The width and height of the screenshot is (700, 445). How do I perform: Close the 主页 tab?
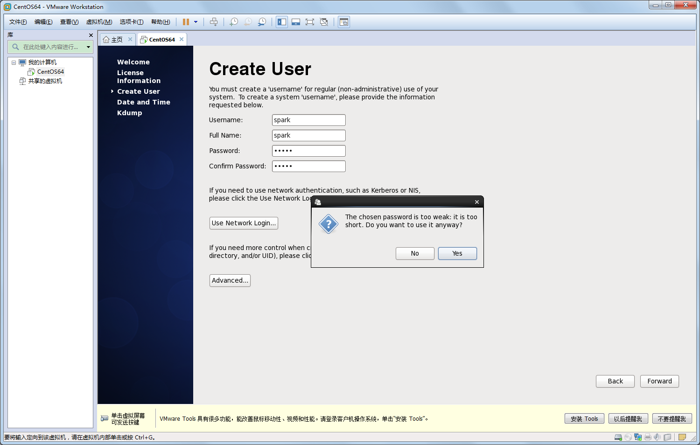(x=130, y=39)
